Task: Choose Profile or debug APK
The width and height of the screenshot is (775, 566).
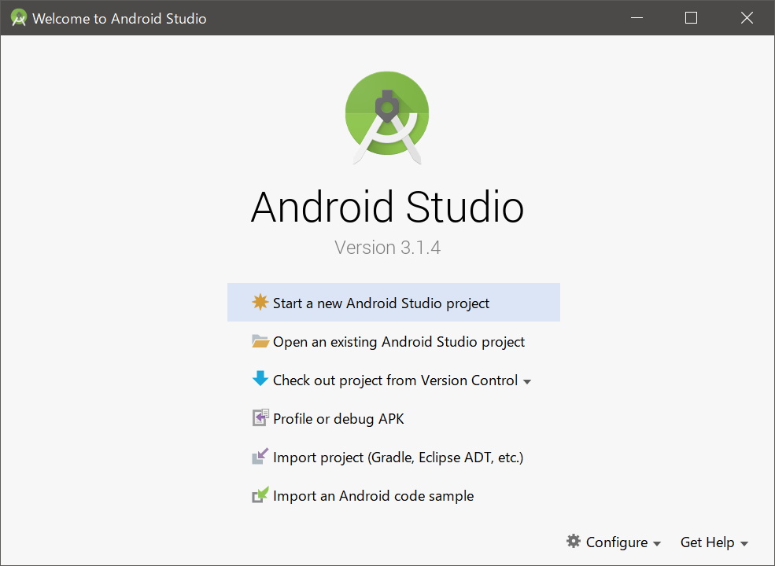Action: click(x=338, y=417)
